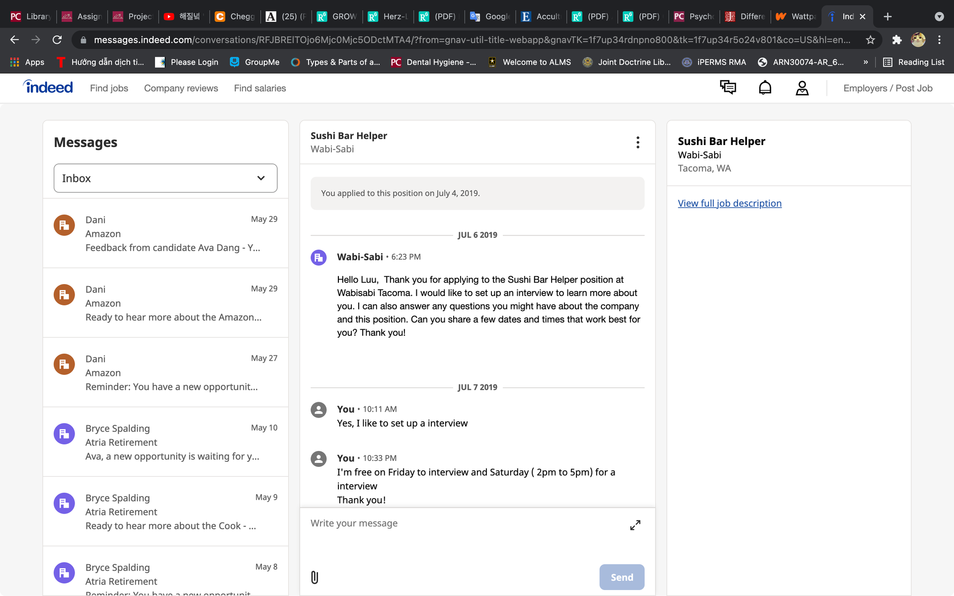The image size is (954, 596).
Task: Open the GroupMe bookmark
Action: click(254, 62)
